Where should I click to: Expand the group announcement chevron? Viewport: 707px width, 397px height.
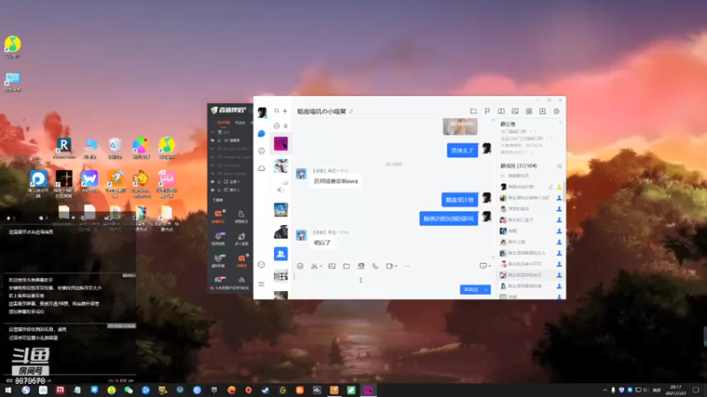click(x=560, y=124)
